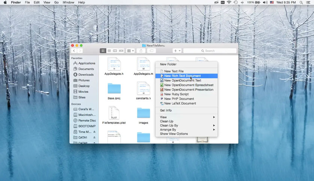
Task: Open Applications in sidebar
Action: point(84,63)
